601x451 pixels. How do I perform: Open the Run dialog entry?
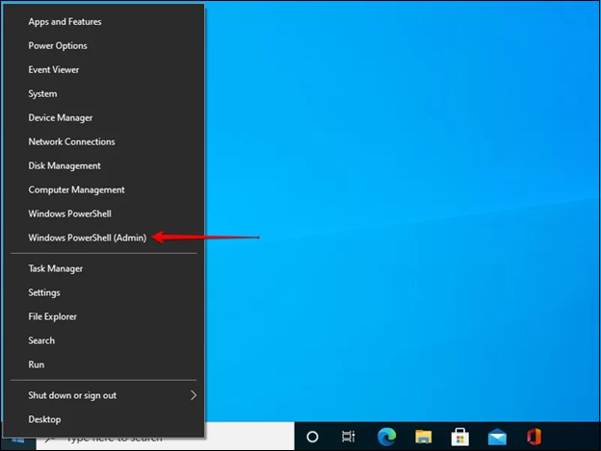click(103, 364)
